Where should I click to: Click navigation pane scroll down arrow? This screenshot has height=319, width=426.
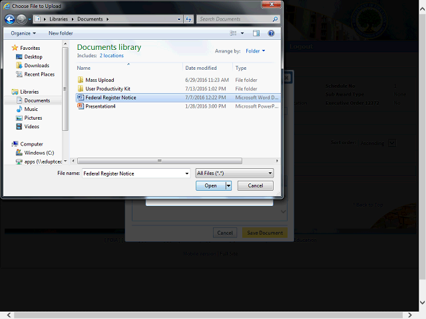coord(65,161)
